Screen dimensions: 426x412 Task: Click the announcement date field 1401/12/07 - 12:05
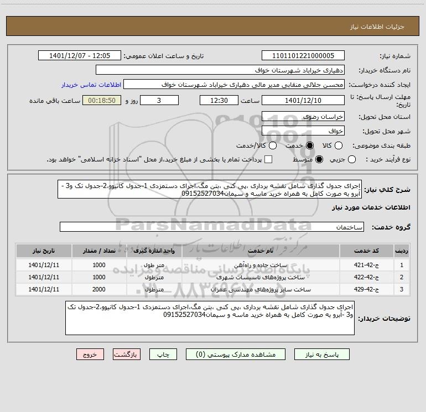click(x=80, y=56)
